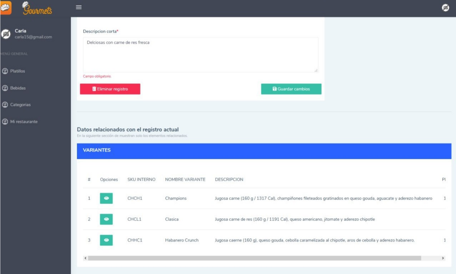Image resolution: width=456 pixels, height=274 pixels.
Task: Open the top-right user avatar icon
Action: (445, 8)
